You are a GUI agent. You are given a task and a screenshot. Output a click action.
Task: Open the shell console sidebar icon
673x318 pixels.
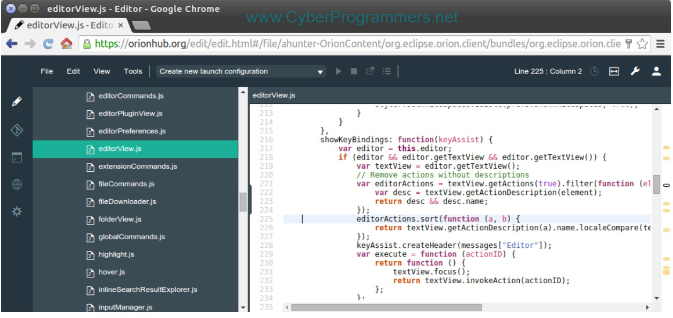coord(16,157)
